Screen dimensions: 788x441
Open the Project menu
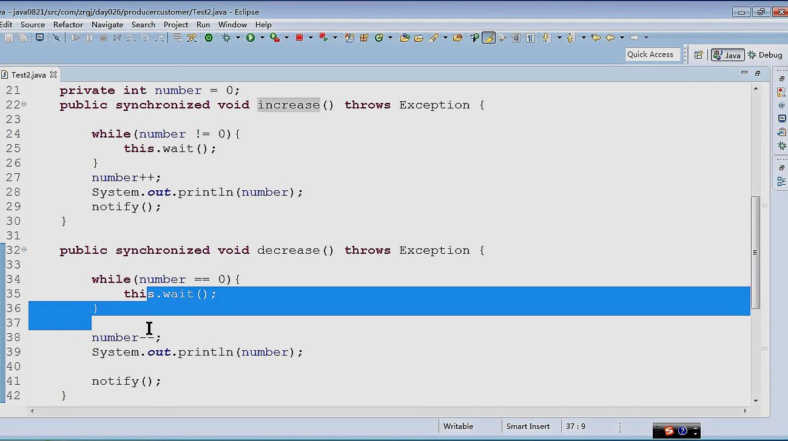(176, 24)
